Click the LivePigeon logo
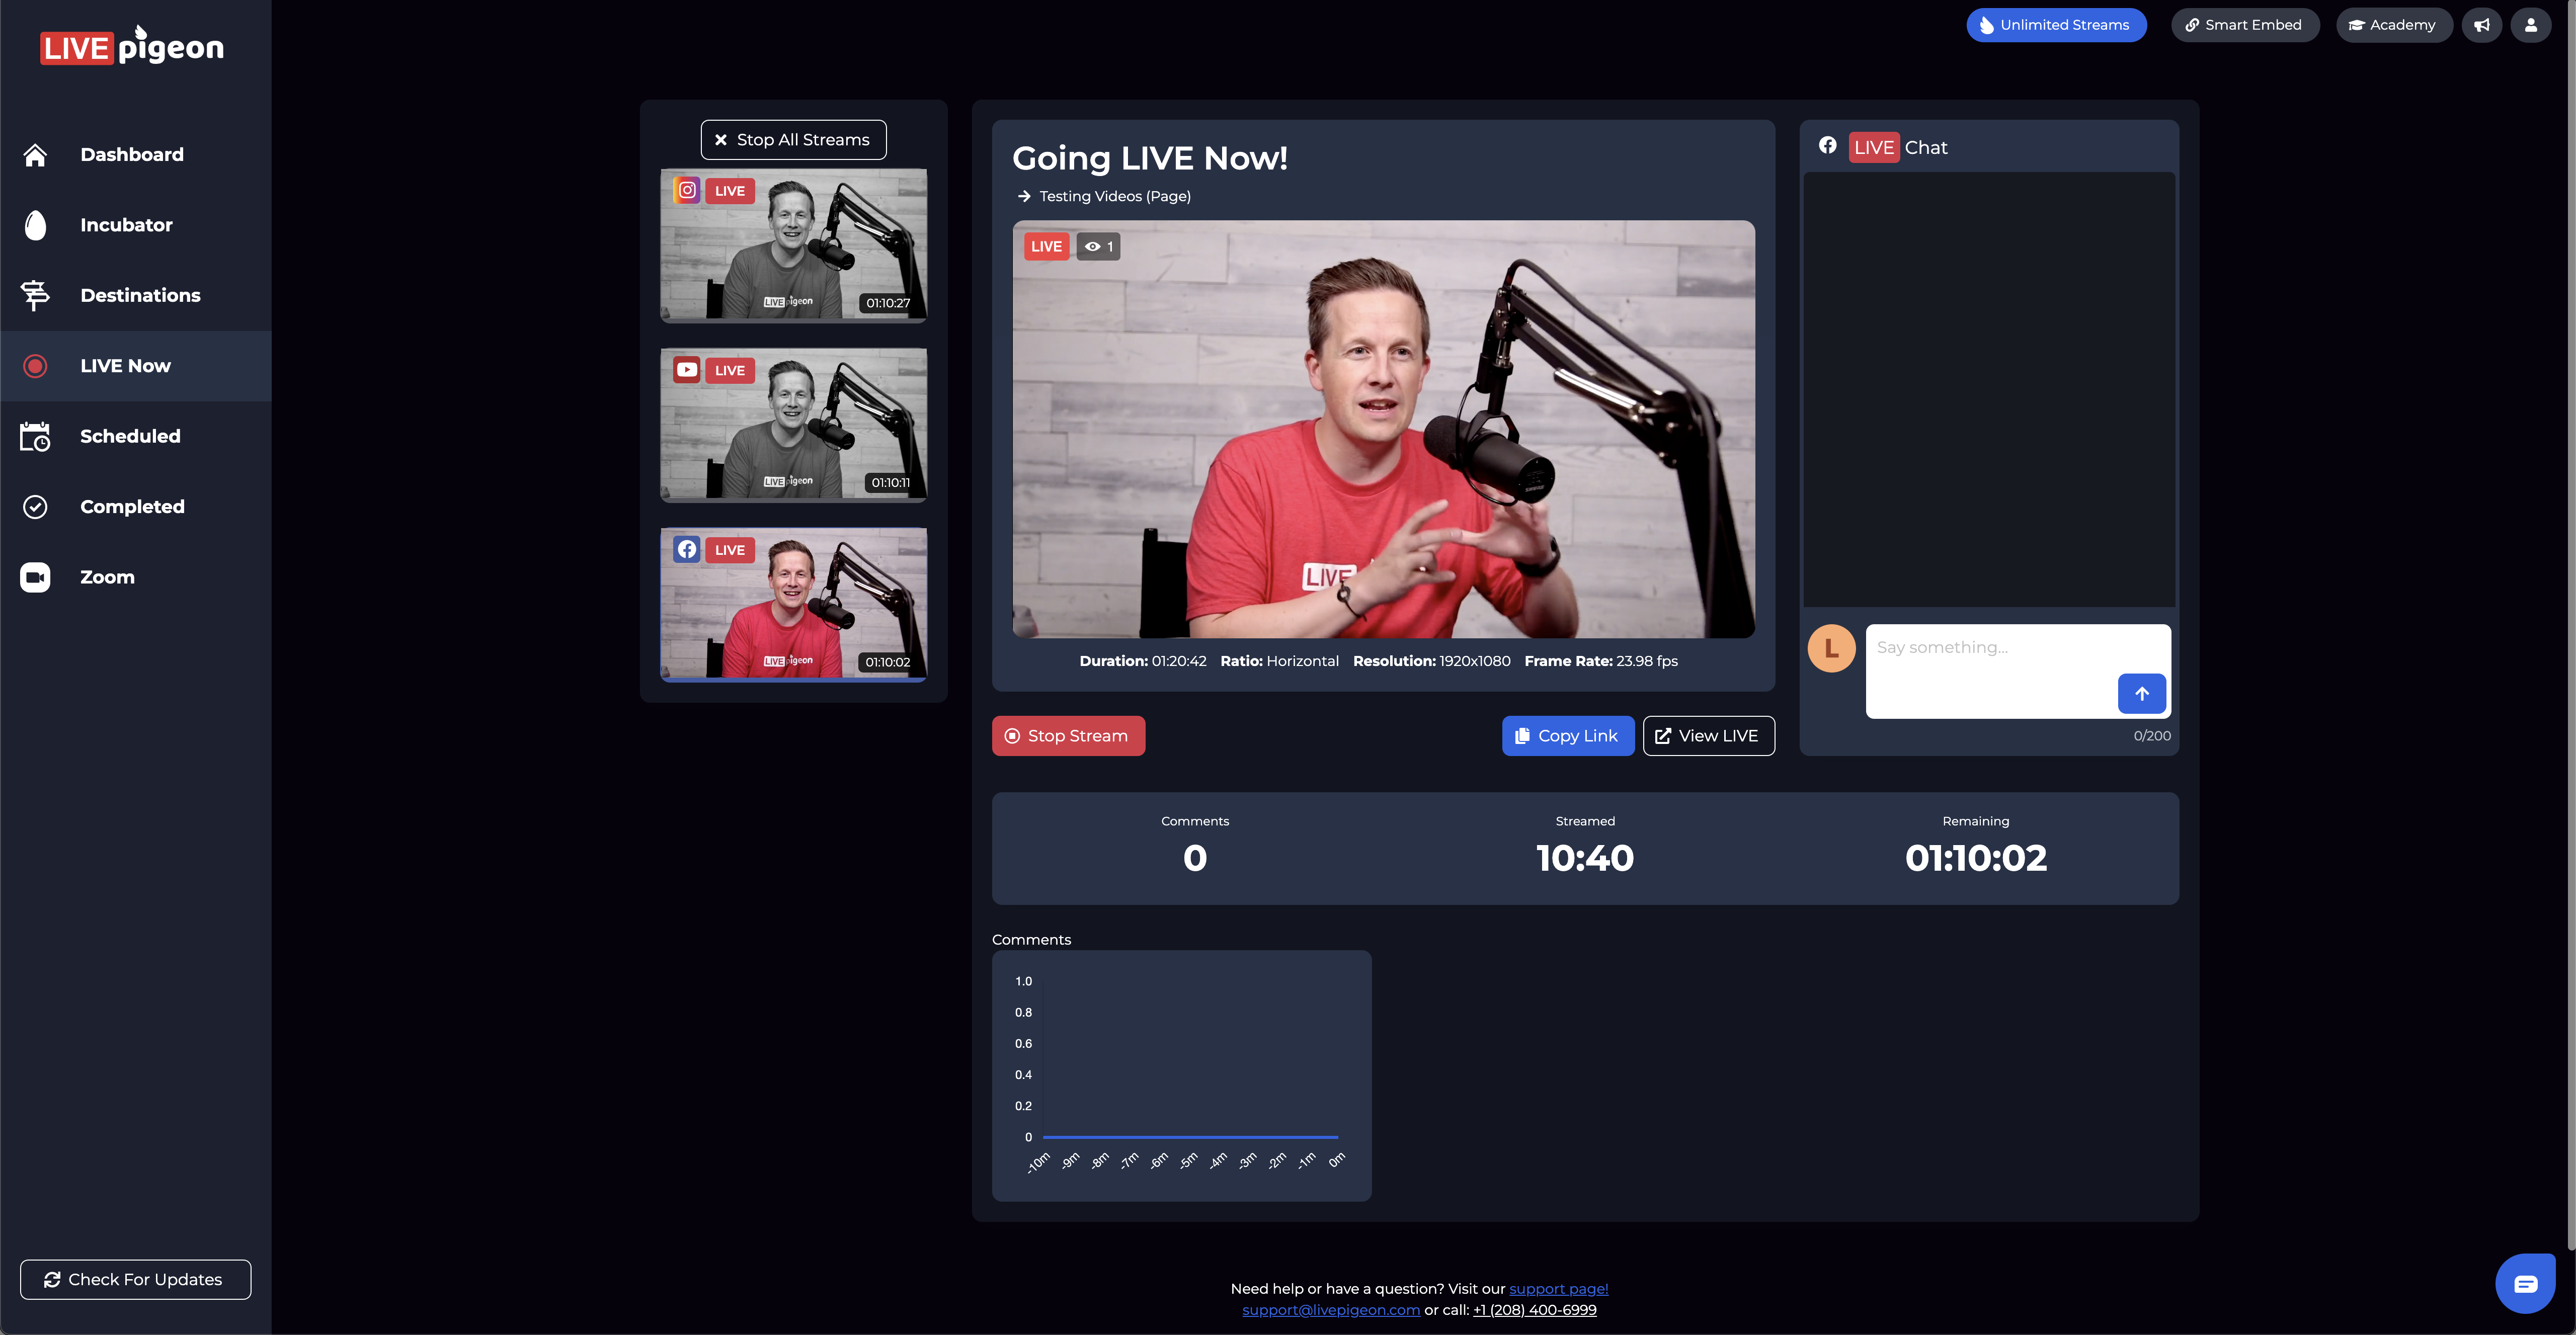This screenshot has width=2576, height=1335. (132, 46)
